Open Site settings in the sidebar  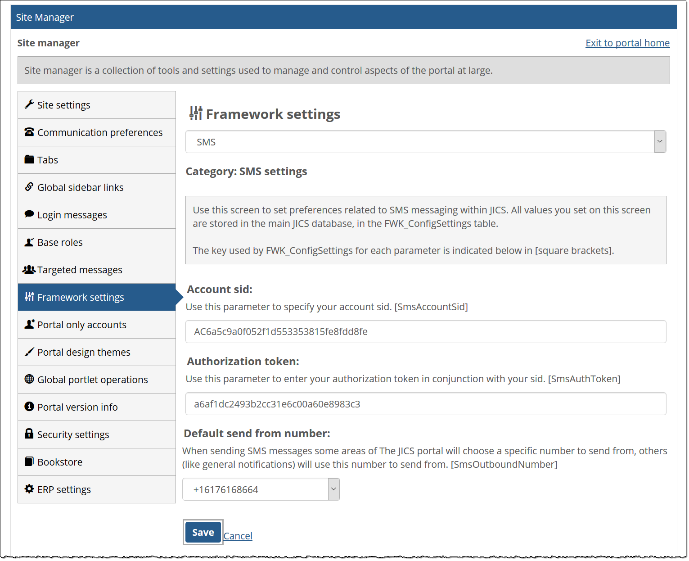[x=97, y=105]
